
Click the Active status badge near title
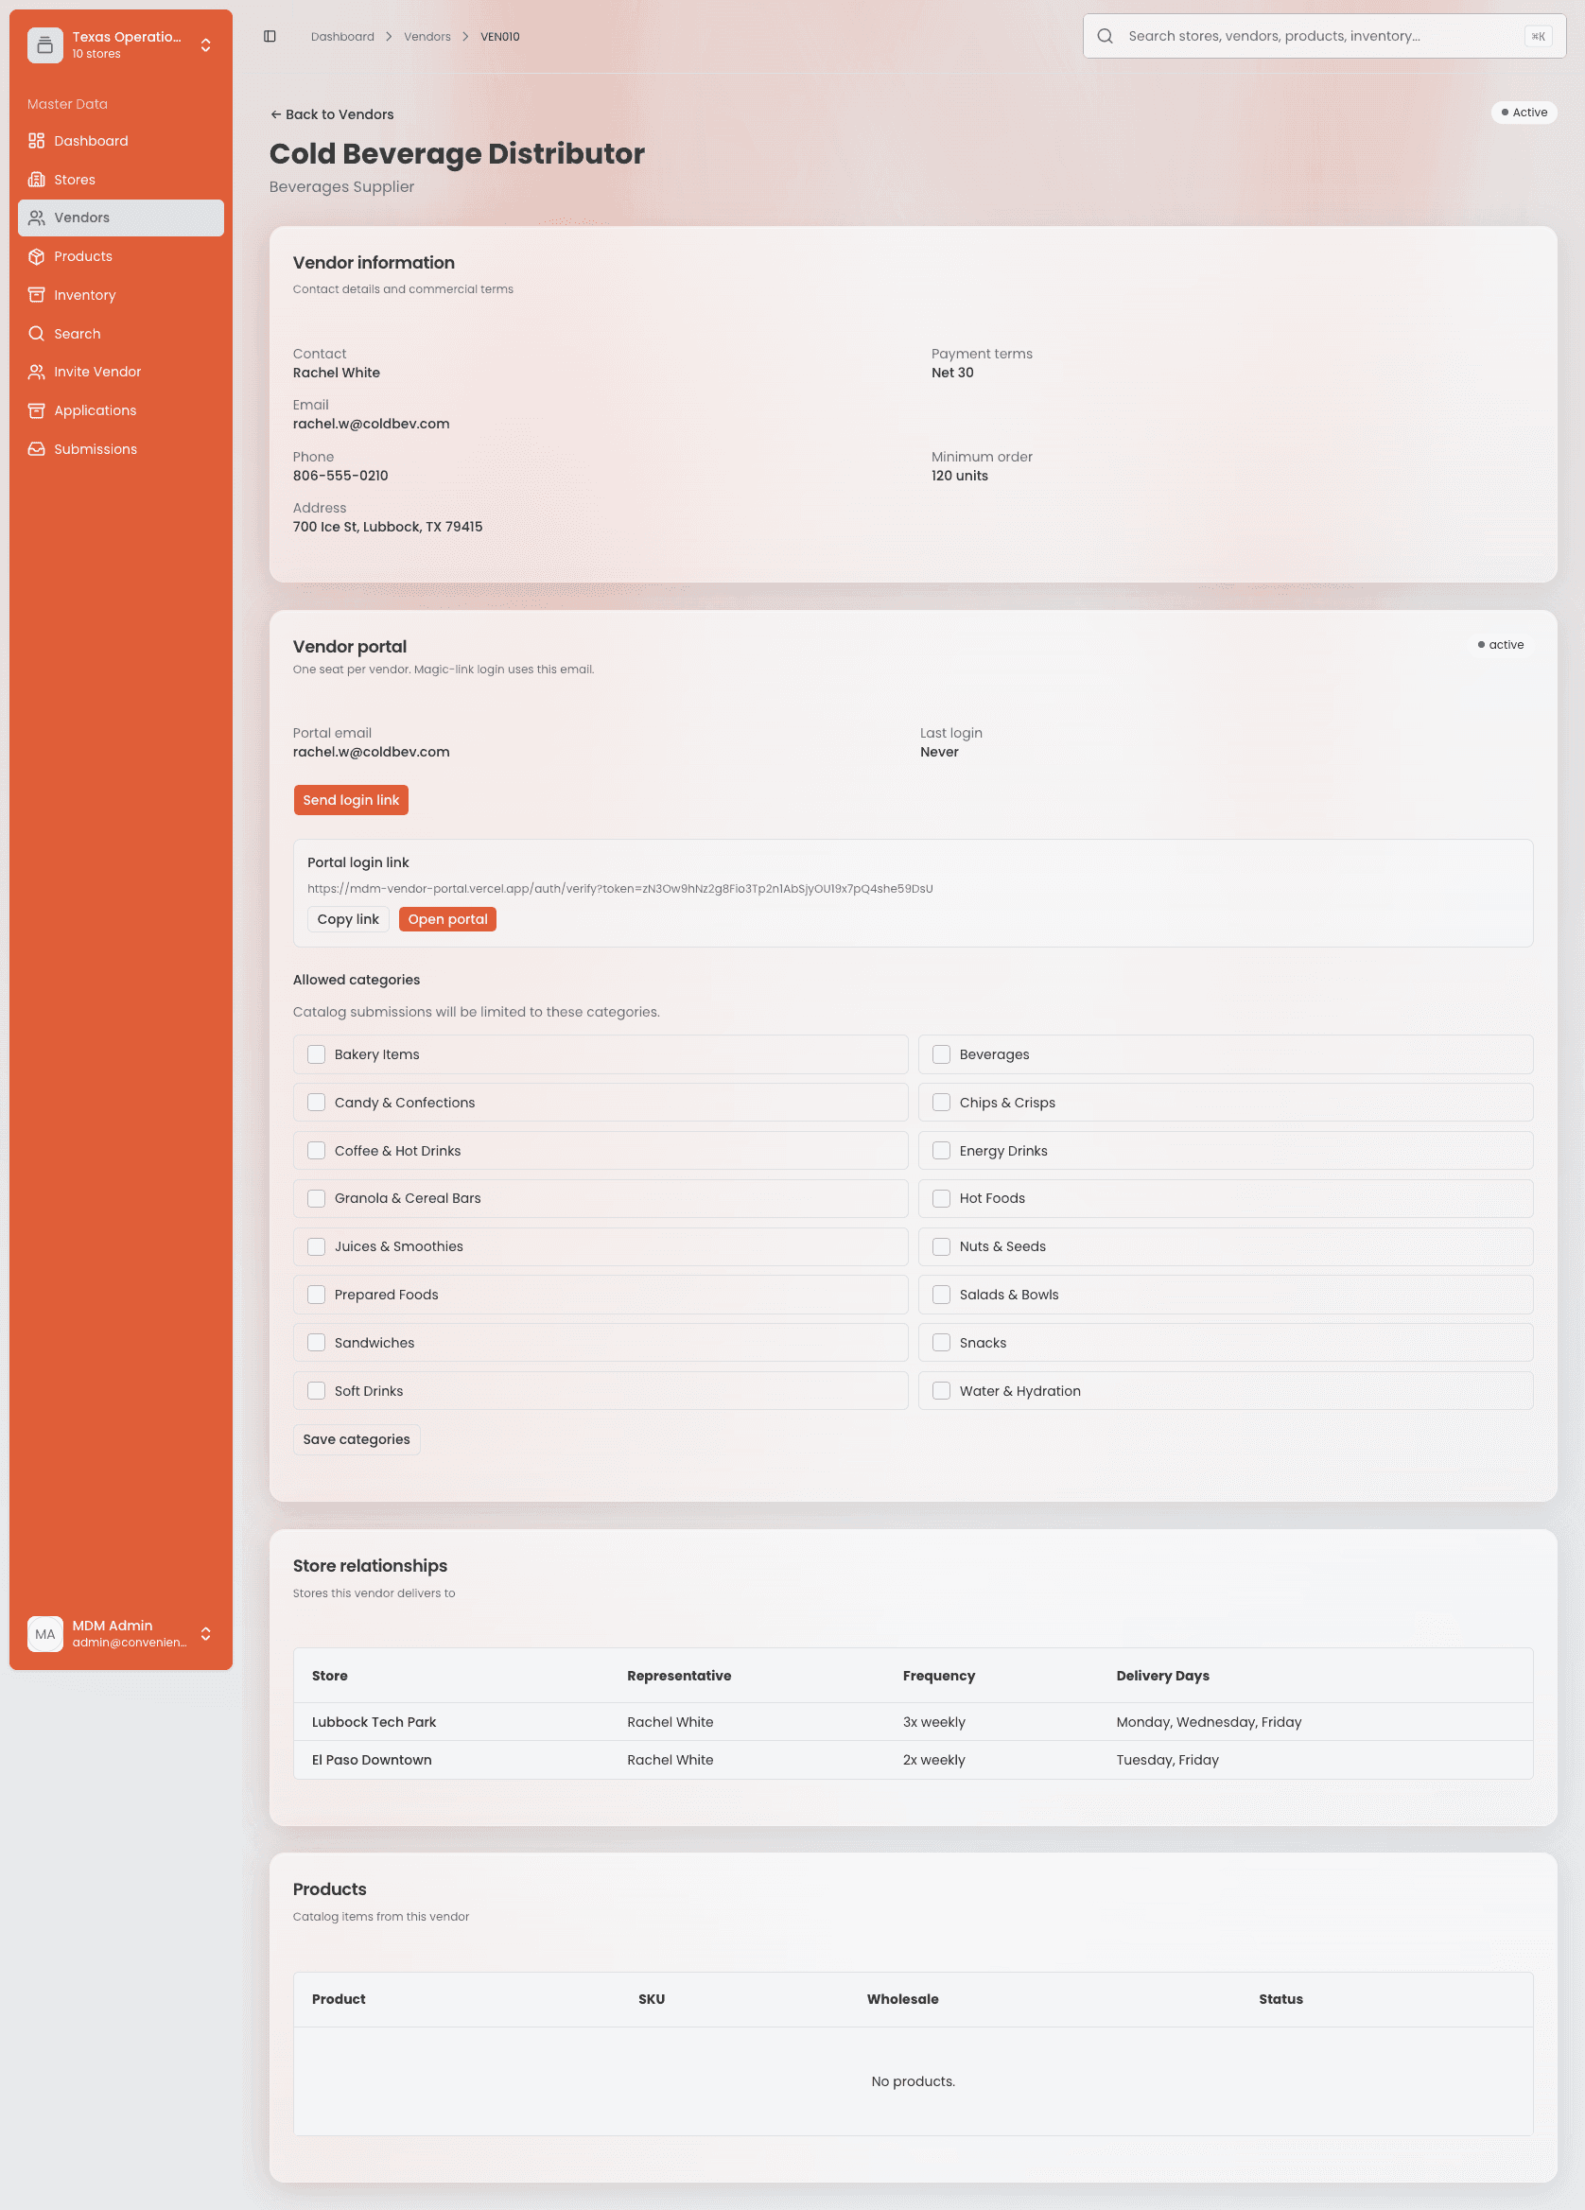[1524, 112]
